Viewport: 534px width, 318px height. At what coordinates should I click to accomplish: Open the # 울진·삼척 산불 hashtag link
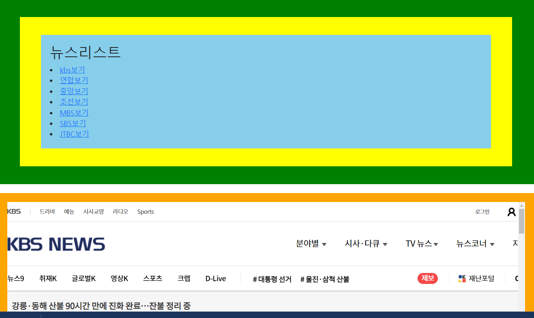pyautogui.click(x=325, y=279)
